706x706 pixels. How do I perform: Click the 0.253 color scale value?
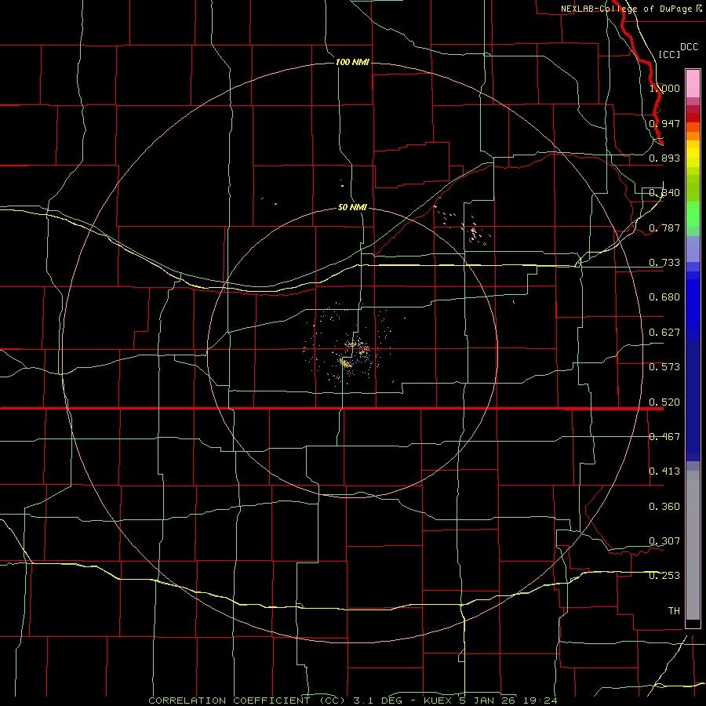pyautogui.click(x=664, y=576)
